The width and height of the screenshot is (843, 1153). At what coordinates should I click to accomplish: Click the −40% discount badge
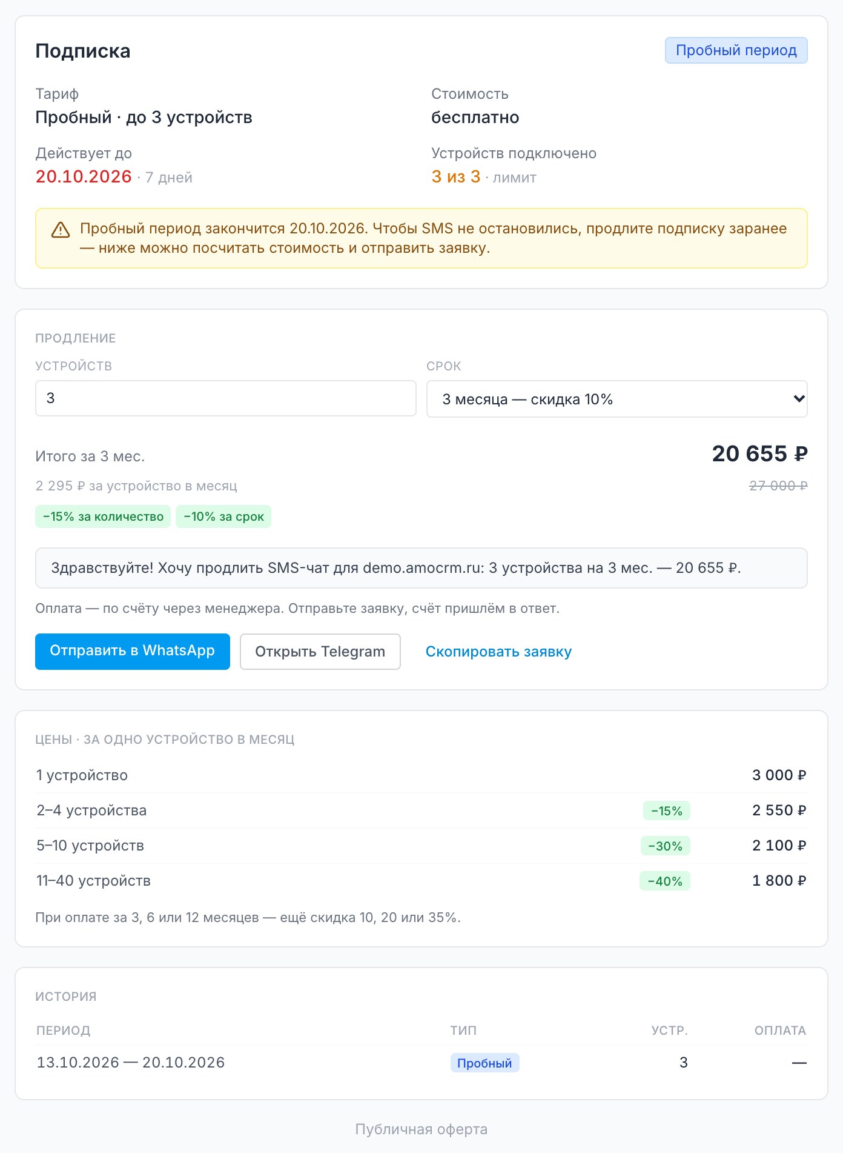665,881
